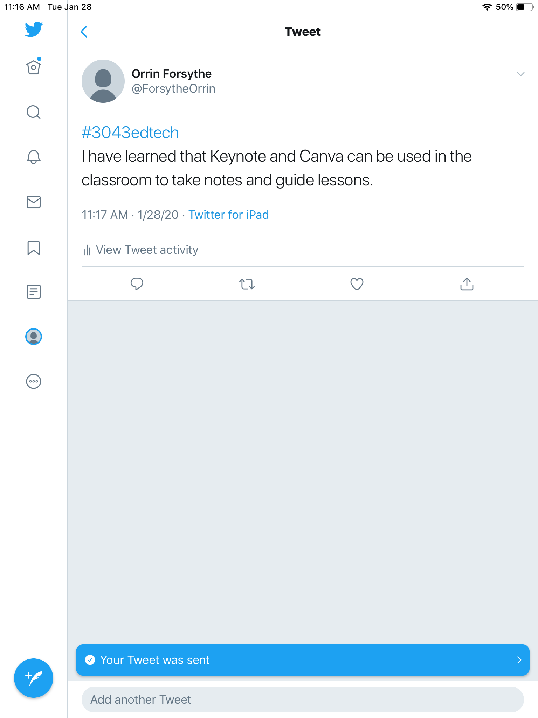
Task: Go back using the back arrow
Action: [x=84, y=32]
